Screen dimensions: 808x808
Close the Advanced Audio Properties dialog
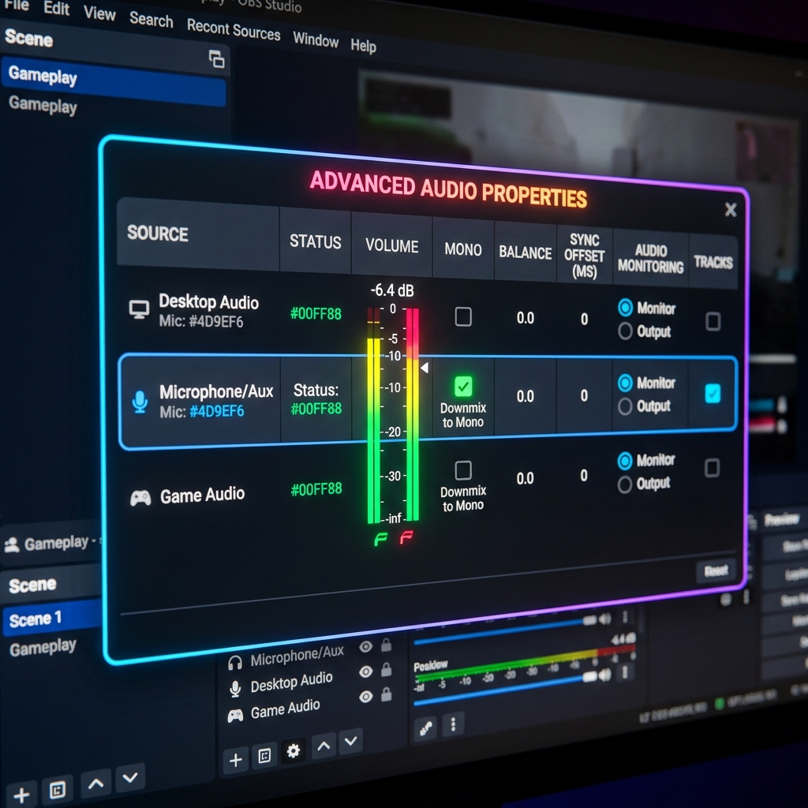[730, 209]
